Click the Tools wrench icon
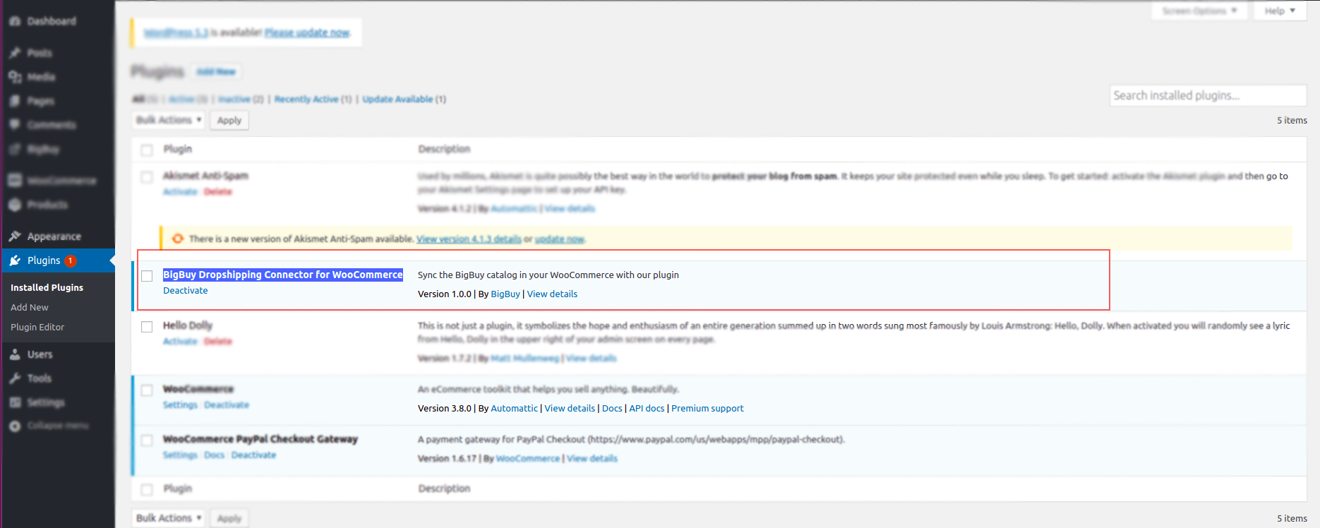This screenshot has width=1320, height=528. [15, 378]
